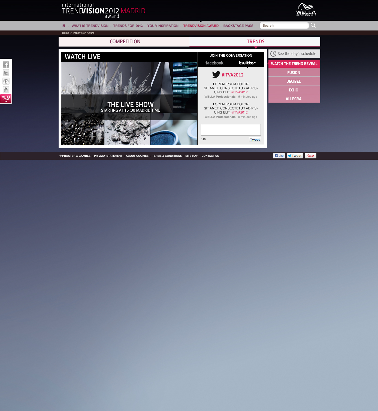Screen dimensions: 378x411
Task: Click the home icon in navigation bar
Action: pos(64,25)
